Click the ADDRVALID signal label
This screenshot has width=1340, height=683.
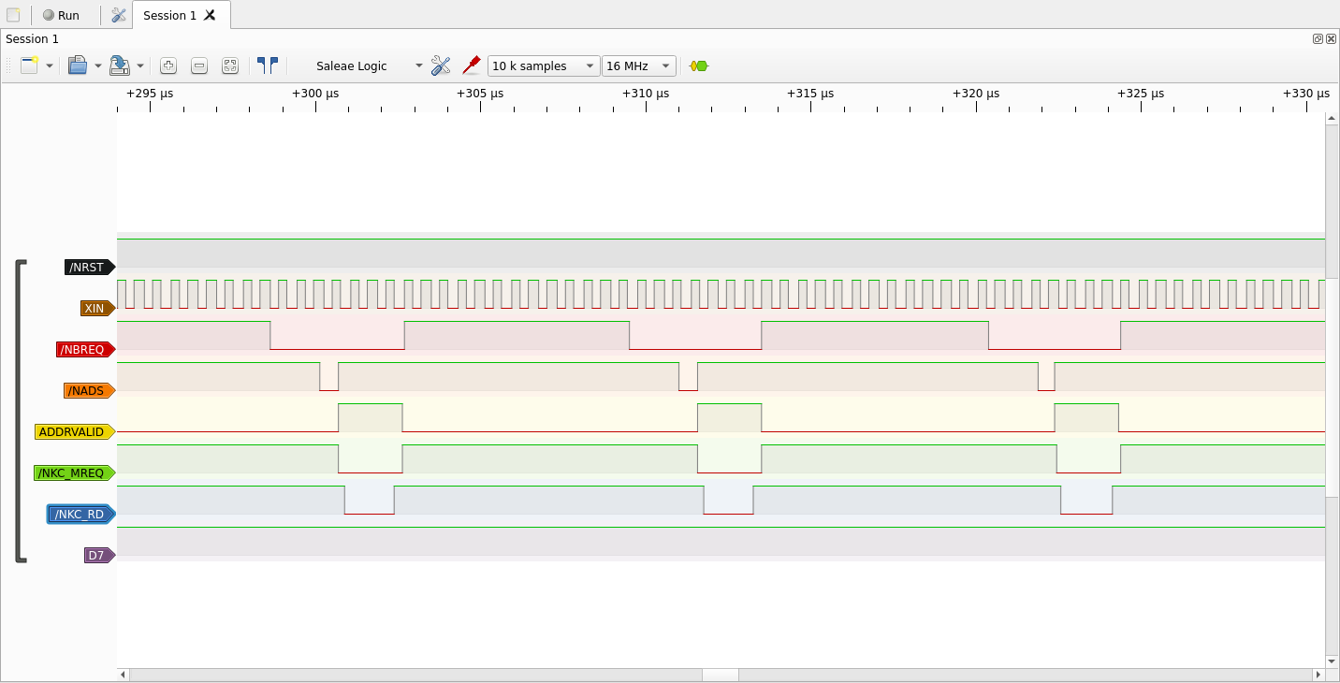tap(74, 431)
